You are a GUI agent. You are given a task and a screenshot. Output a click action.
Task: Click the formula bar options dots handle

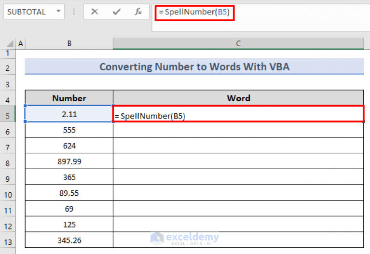point(74,12)
